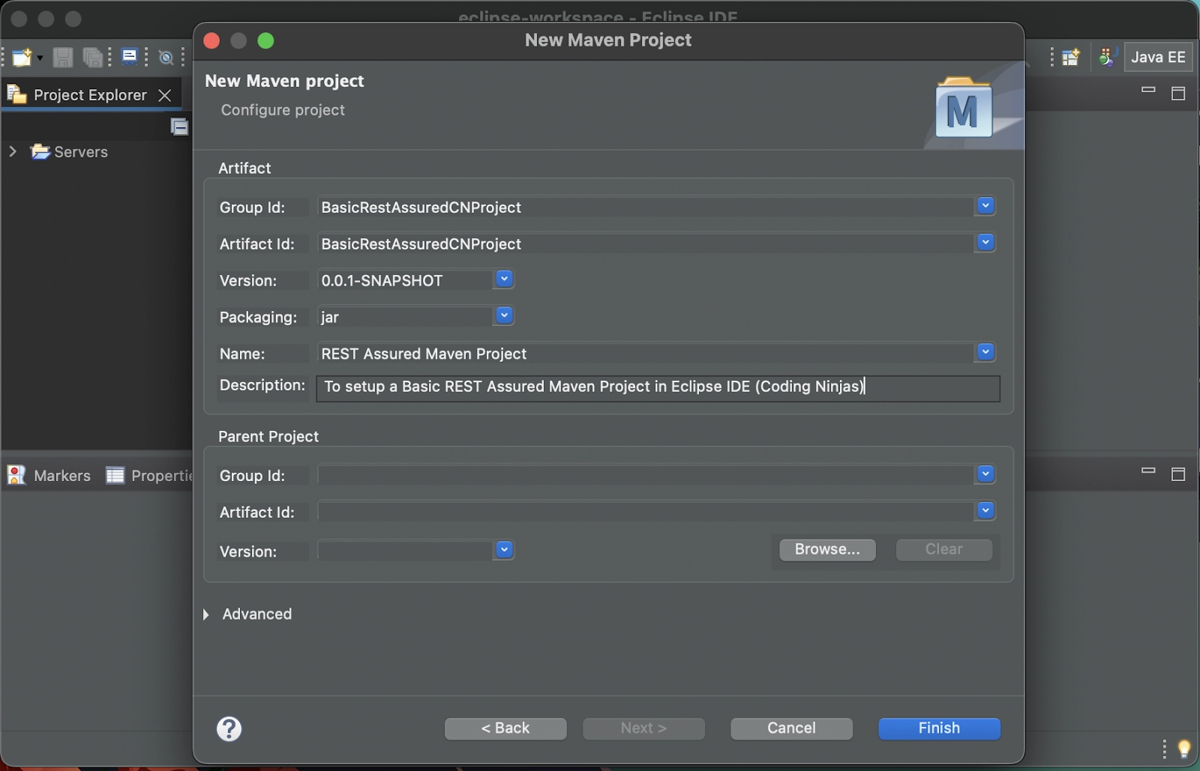Select the Java EE perspective button

pyautogui.click(x=1158, y=57)
